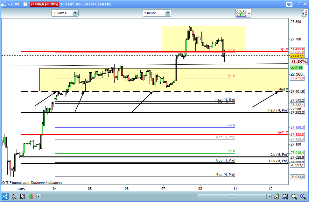Click the 27 800 axis value

(296, 22)
